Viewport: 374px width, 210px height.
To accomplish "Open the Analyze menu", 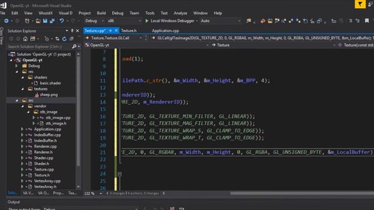I will tap(181, 13).
